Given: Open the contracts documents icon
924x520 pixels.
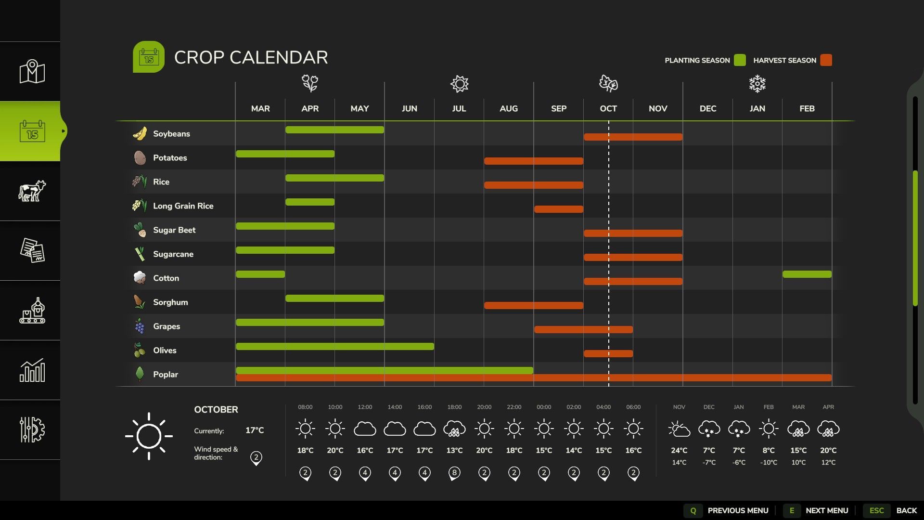Looking at the screenshot, I should pos(32,250).
